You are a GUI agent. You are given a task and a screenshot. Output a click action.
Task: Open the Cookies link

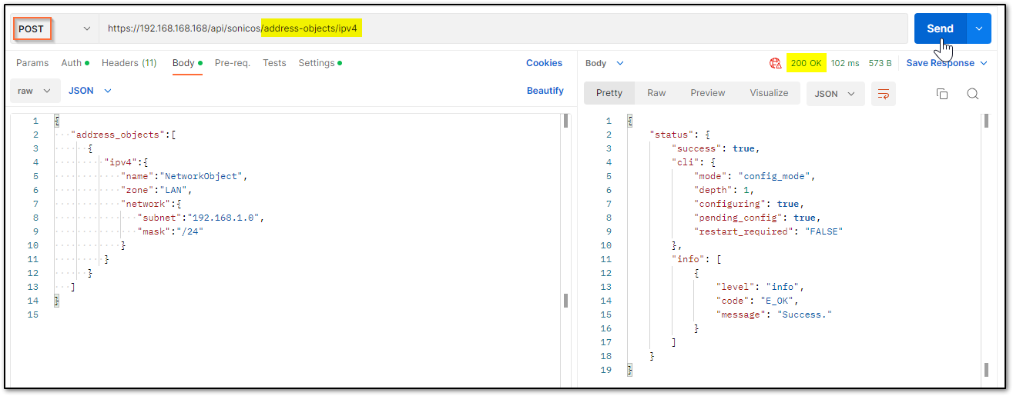544,63
